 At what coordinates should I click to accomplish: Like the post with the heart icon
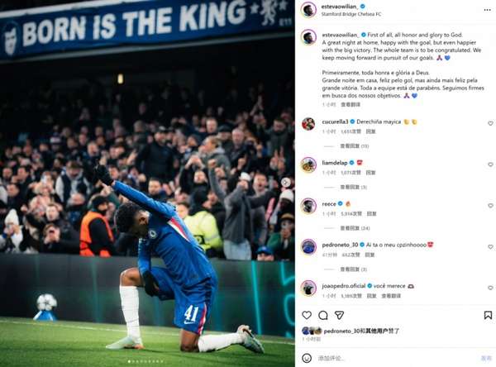307,315
